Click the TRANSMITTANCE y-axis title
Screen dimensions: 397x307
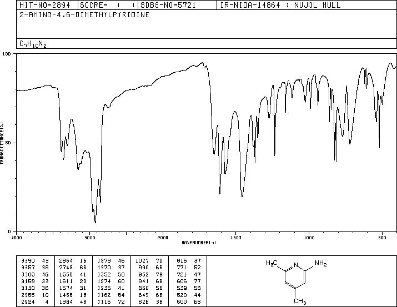pos(2,143)
